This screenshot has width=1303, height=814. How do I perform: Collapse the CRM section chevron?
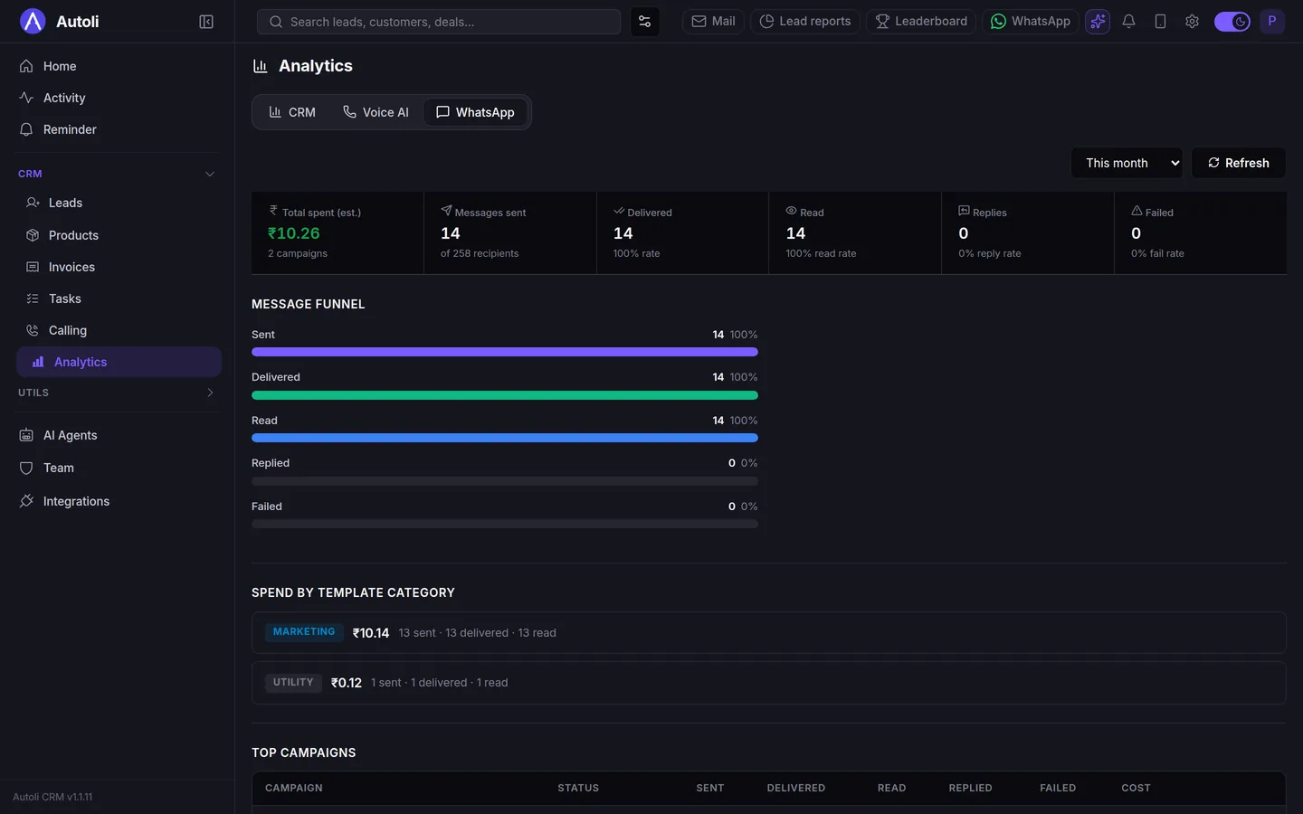(210, 174)
